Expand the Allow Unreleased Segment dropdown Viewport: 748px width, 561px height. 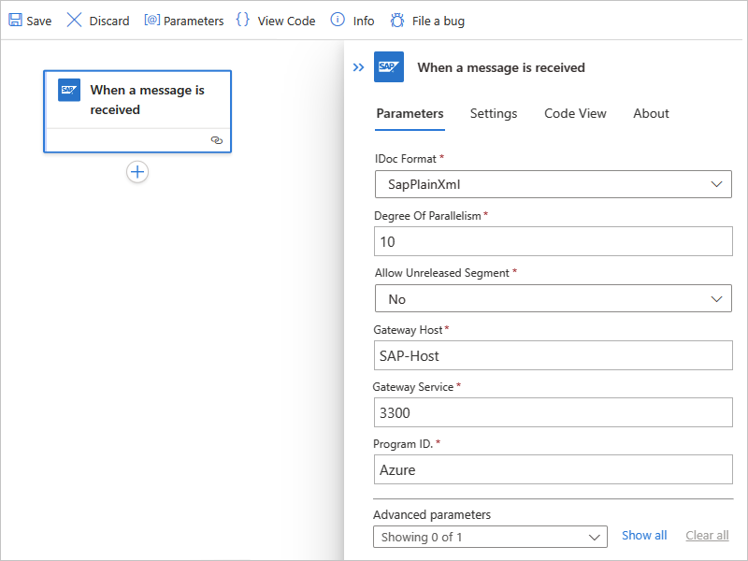coord(553,299)
